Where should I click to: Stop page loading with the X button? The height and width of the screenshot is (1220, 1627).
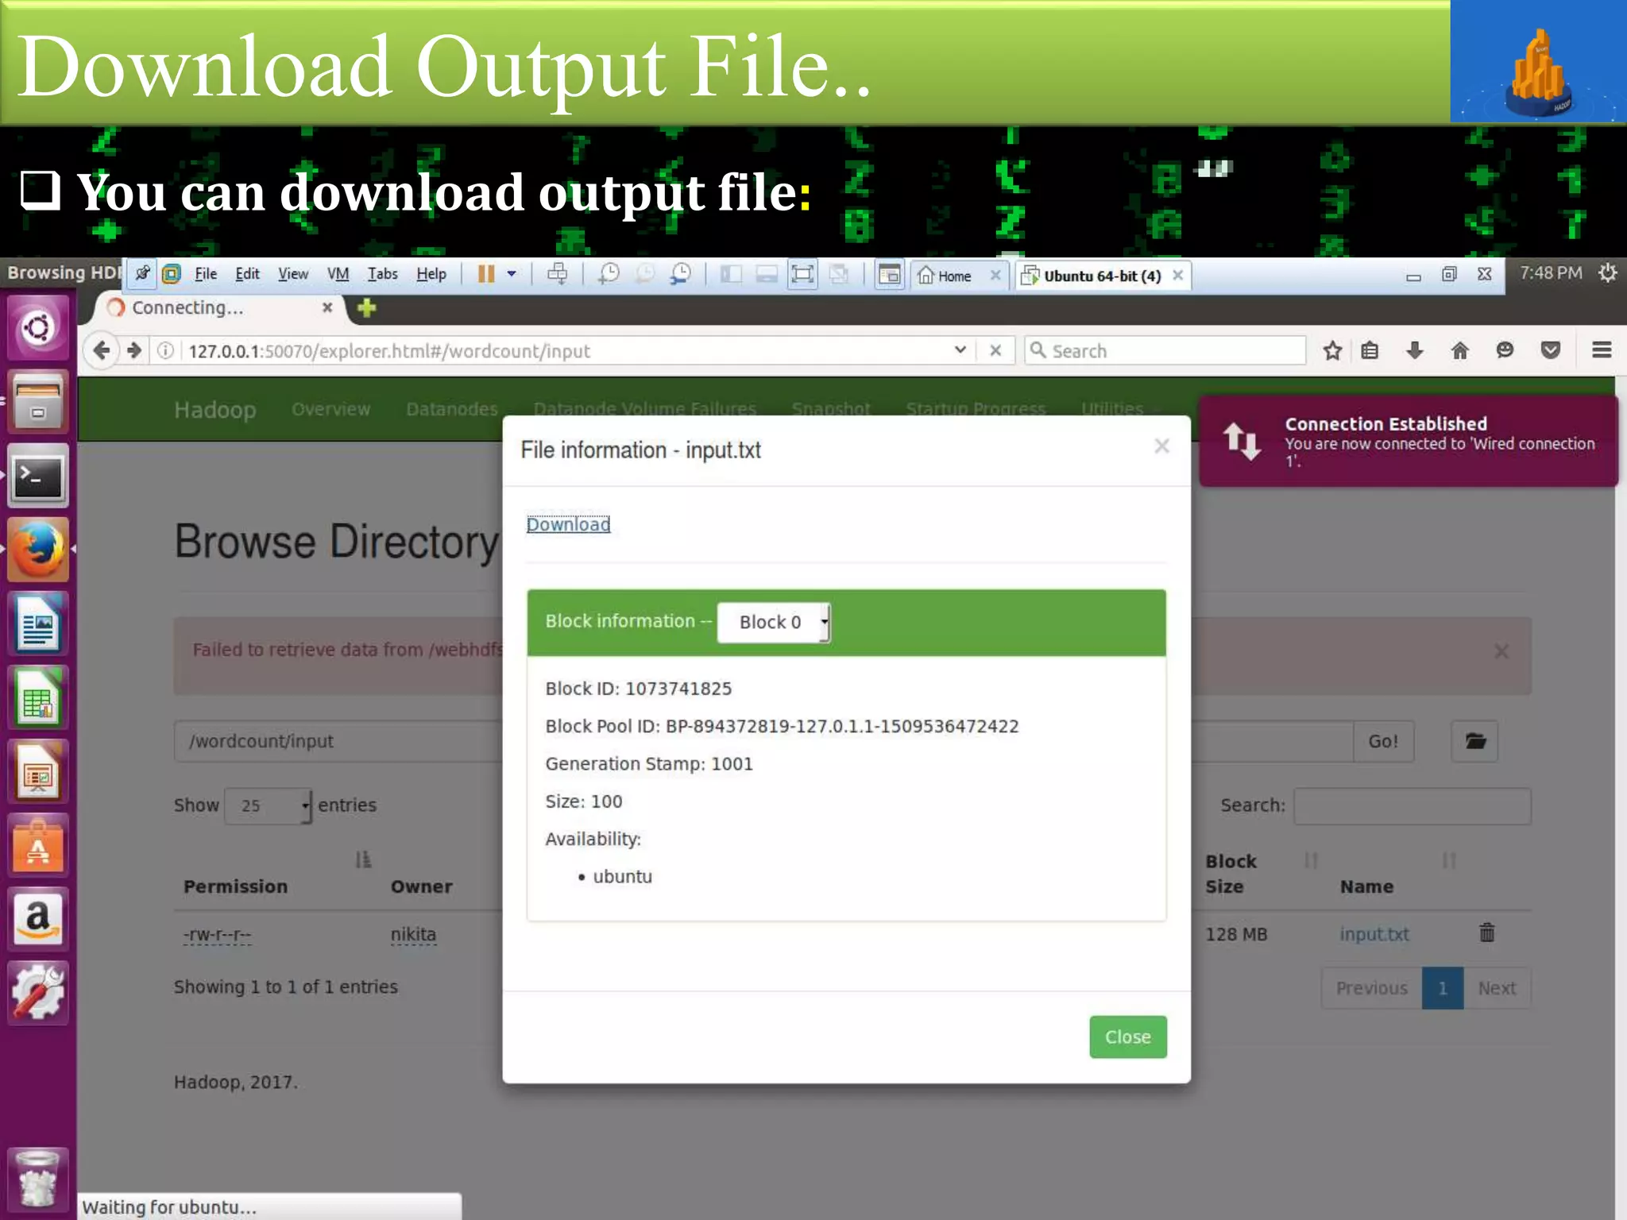pos(995,350)
